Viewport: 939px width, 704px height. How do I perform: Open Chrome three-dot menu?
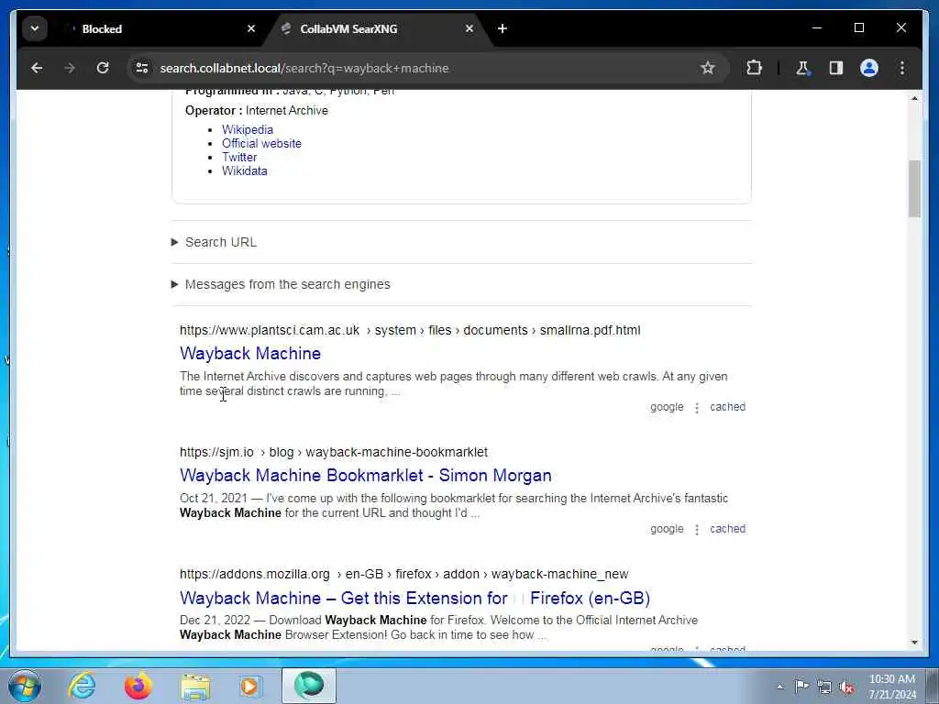(902, 68)
